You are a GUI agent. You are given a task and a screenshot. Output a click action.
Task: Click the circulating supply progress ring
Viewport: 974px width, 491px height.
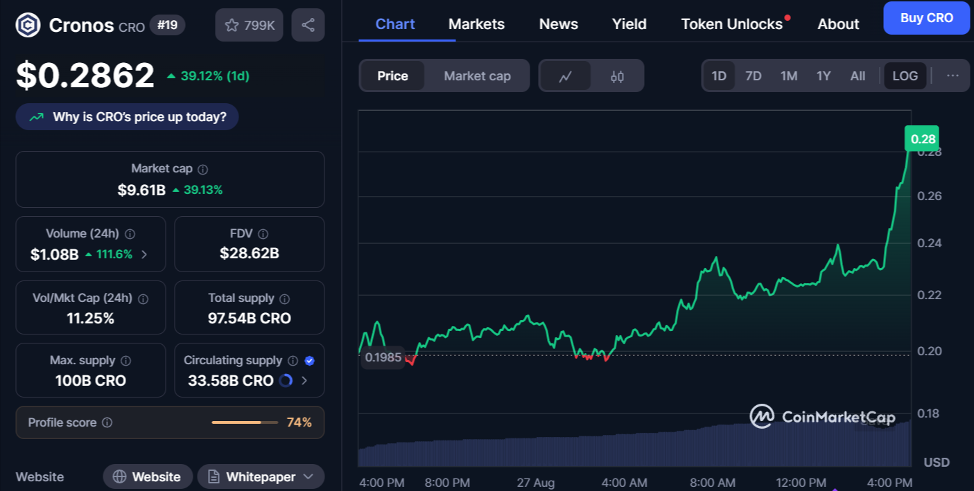(x=285, y=380)
